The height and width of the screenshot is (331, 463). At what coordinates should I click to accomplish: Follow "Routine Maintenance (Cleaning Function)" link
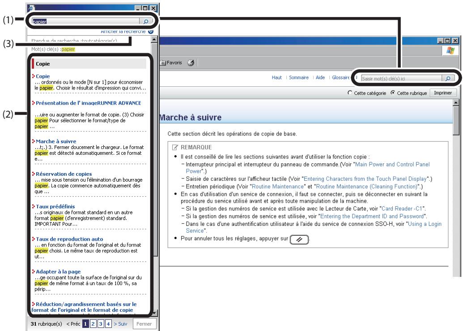tap(366, 187)
